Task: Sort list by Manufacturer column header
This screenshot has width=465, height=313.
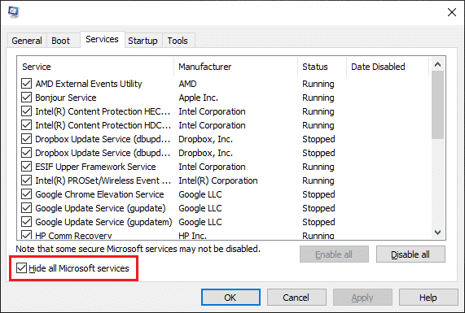Action: pos(236,67)
